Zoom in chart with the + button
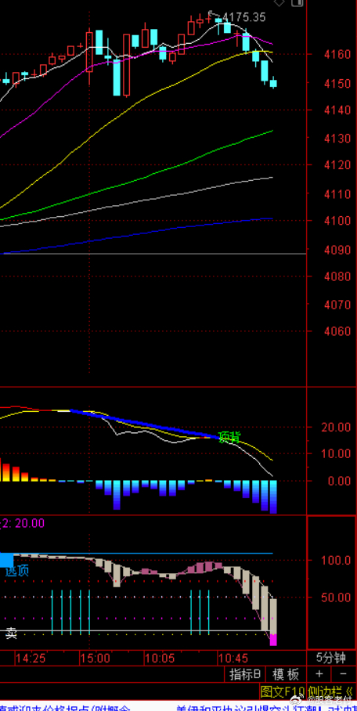 pyautogui.click(x=319, y=674)
